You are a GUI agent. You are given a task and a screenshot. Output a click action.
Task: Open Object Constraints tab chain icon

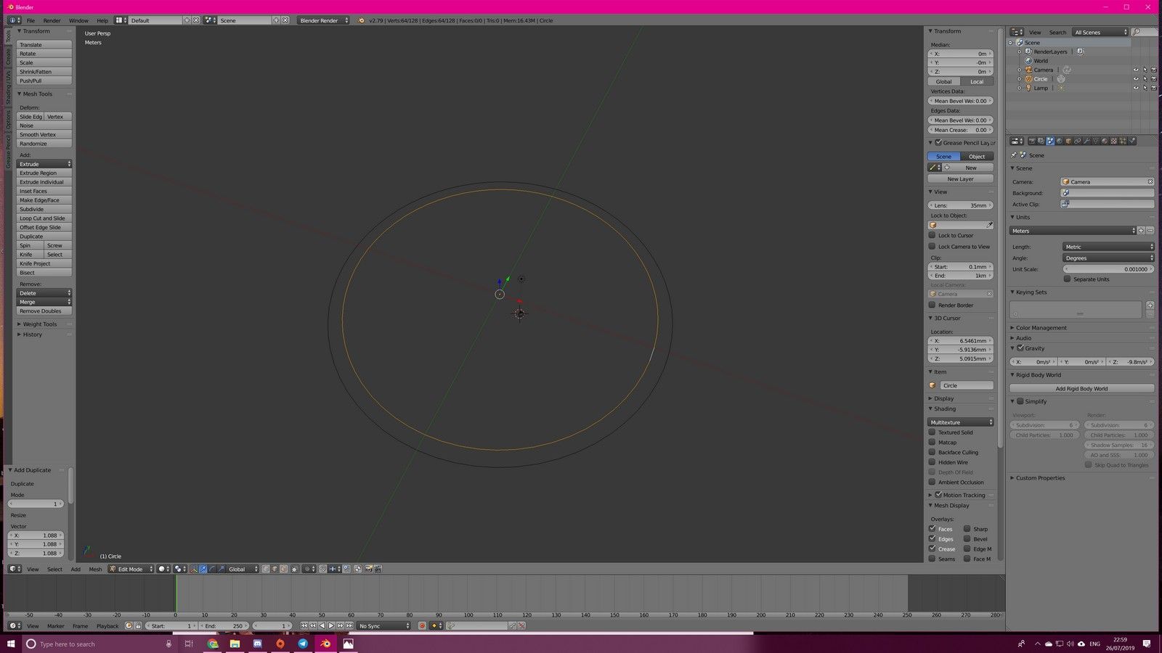(x=1078, y=141)
